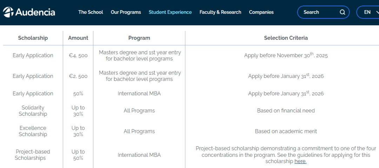Click the Project-based Scholarships row label
The width and height of the screenshot is (379, 168).
coord(33,155)
